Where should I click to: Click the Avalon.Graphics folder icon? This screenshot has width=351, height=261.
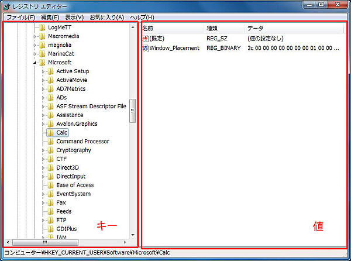(50, 124)
